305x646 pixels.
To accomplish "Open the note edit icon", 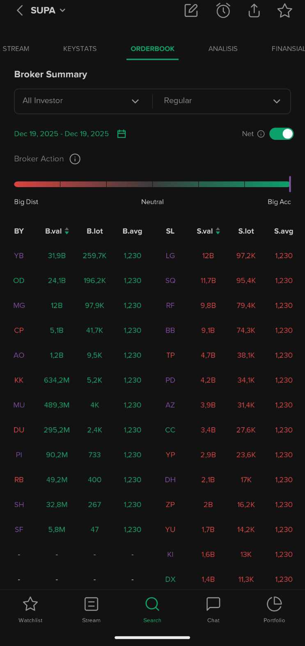I will click(x=191, y=11).
